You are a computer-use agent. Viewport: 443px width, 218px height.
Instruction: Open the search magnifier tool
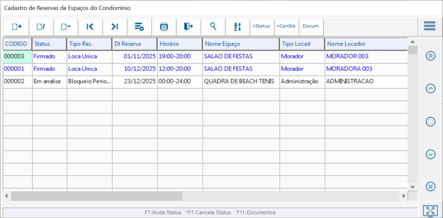pyautogui.click(x=213, y=26)
